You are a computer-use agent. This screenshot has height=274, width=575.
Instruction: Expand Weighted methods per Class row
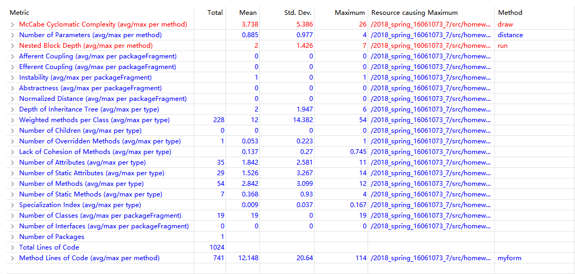pyautogui.click(x=13, y=120)
